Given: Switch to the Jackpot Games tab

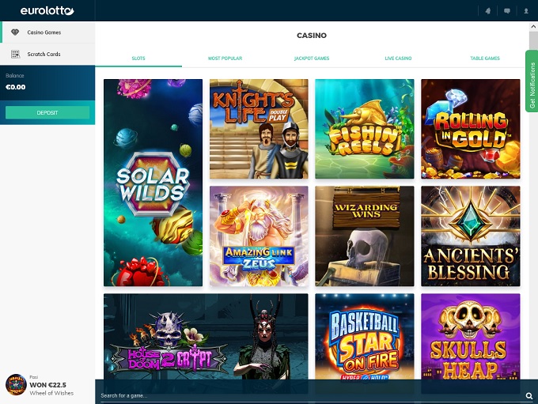Looking at the screenshot, I should (x=311, y=59).
